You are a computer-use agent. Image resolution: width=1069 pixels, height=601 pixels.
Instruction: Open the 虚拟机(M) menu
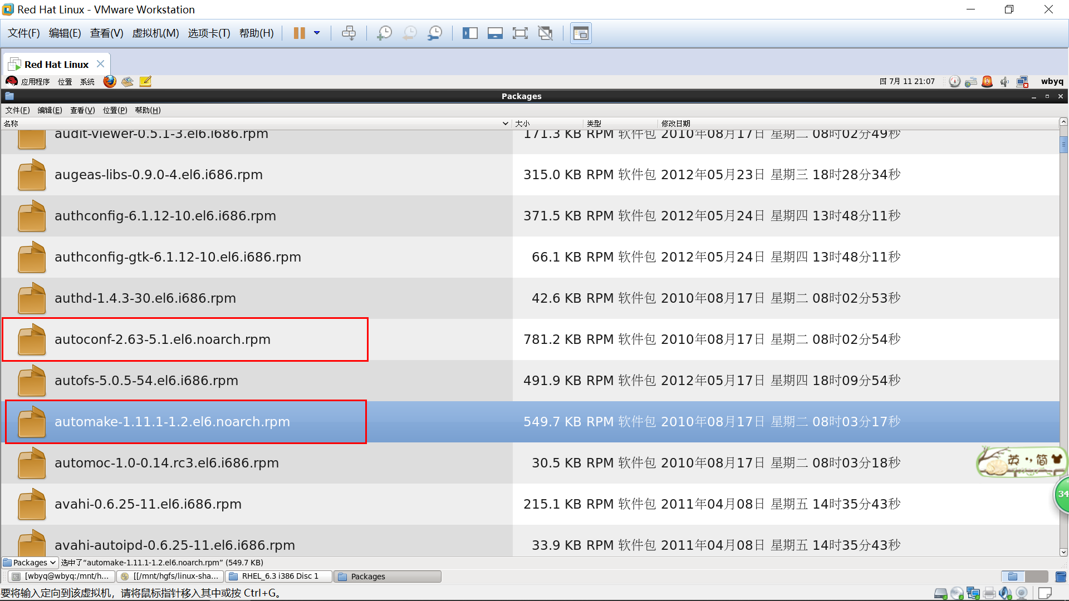155,33
